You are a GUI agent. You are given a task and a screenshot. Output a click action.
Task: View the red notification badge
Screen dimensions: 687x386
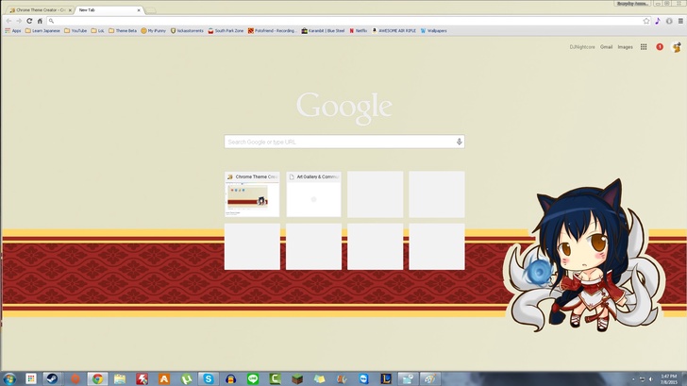tap(660, 47)
